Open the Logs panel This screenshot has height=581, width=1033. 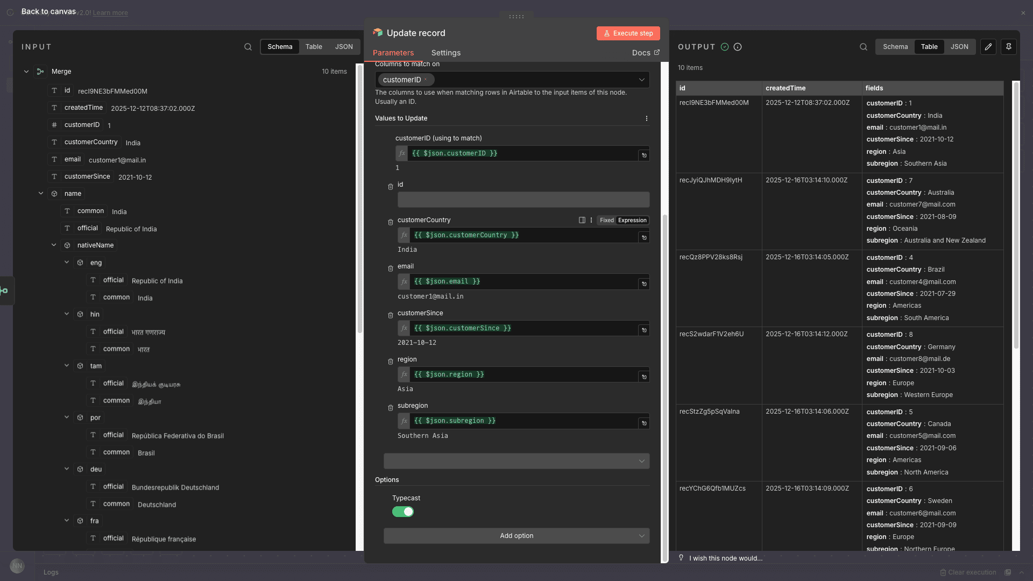pos(51,572)
